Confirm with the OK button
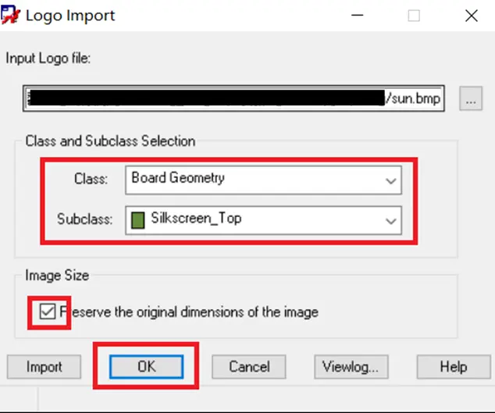 [x=147, y=367]
